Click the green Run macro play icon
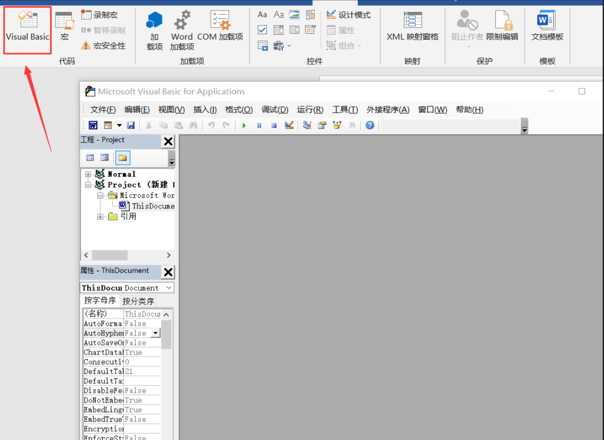The width and height of the screenshot is (604, 440). pos(244,125)
